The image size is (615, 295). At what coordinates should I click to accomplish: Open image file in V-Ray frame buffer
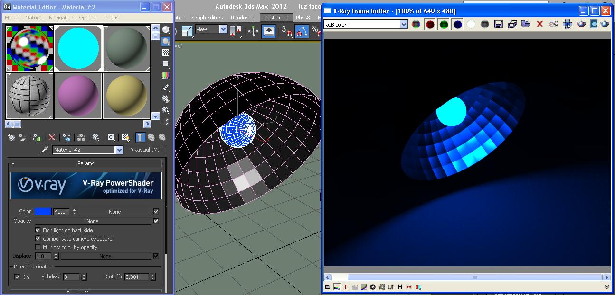pos(526,24)
